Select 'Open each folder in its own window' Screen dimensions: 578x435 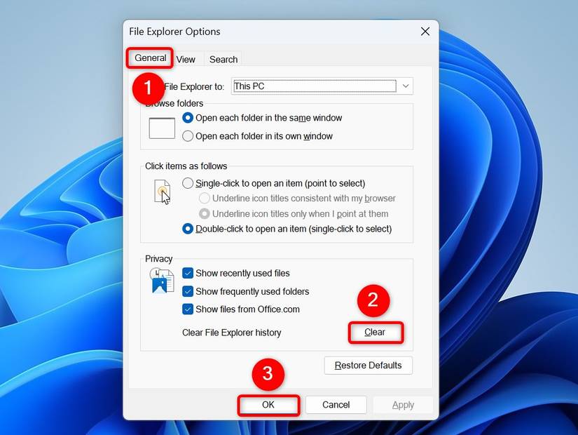coord(188,136)
